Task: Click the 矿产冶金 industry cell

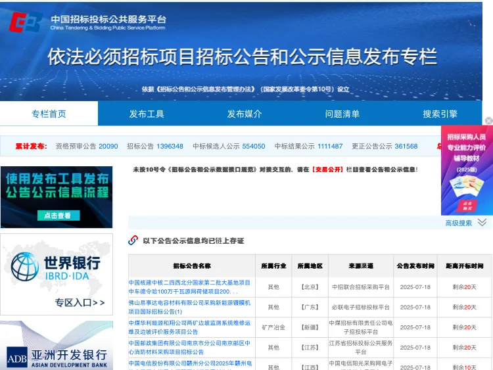Action: point(273,327)
